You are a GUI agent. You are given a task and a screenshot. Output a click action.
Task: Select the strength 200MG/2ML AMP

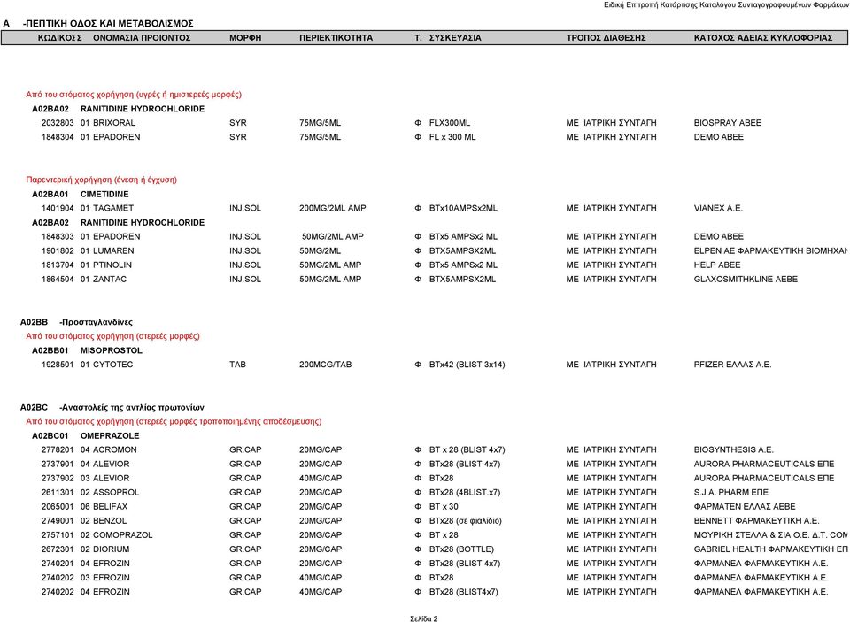tap(333, 208)
